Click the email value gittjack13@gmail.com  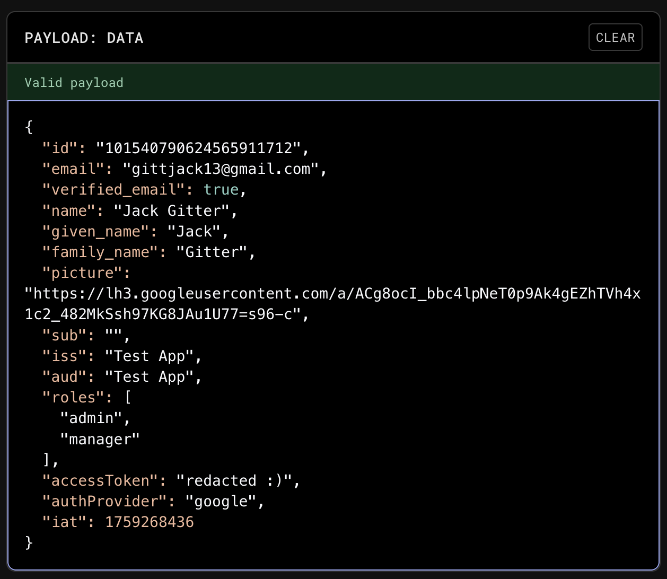click(x=221, y=169)
